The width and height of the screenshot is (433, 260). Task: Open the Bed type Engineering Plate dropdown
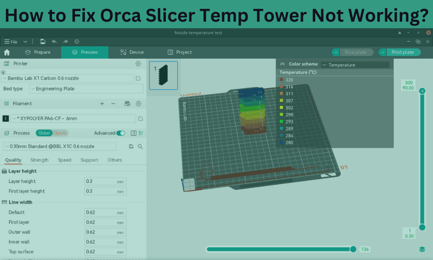click(x=86, y=89)
